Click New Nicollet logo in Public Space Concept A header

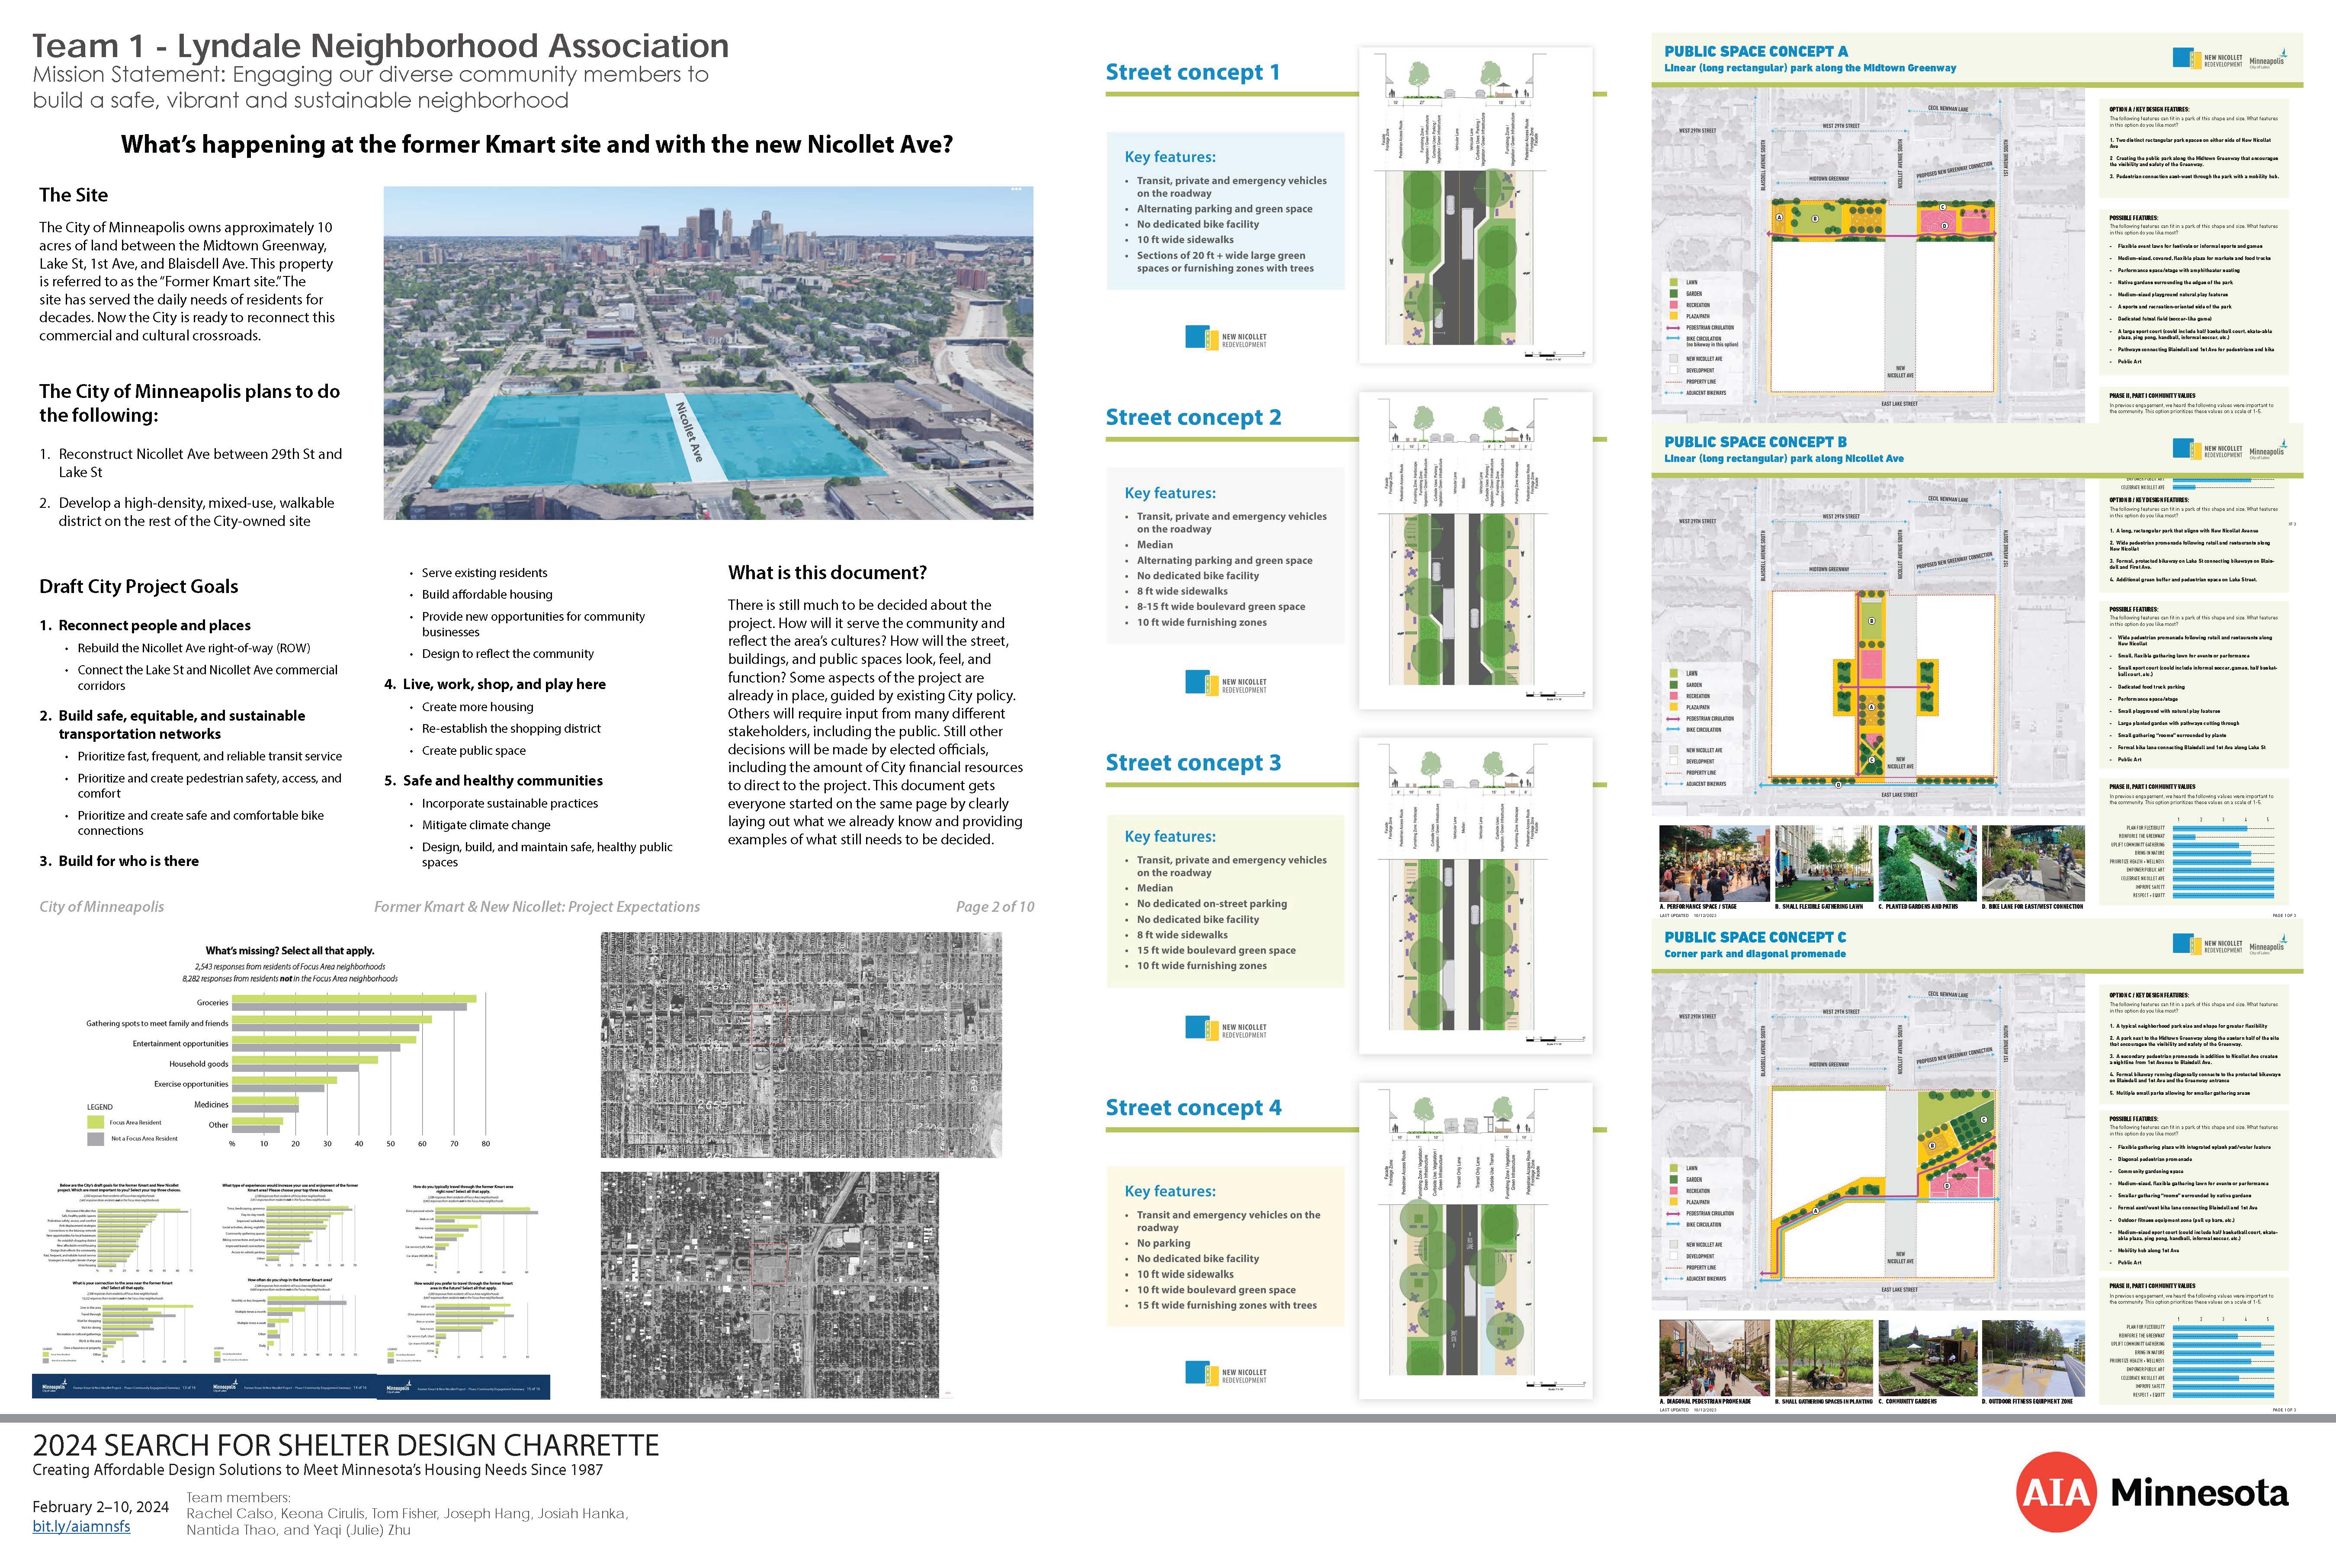pyautogui.click(x=2207, y=59)
